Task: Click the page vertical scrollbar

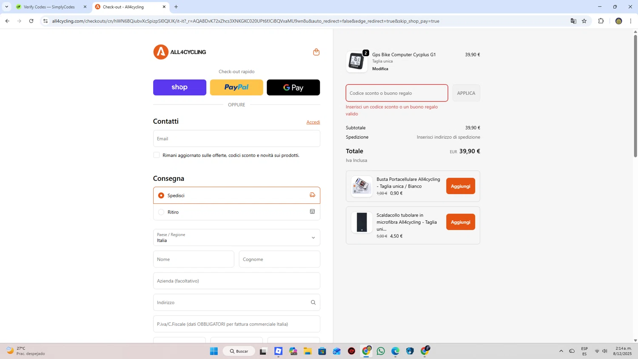Action: click(635, 96)
